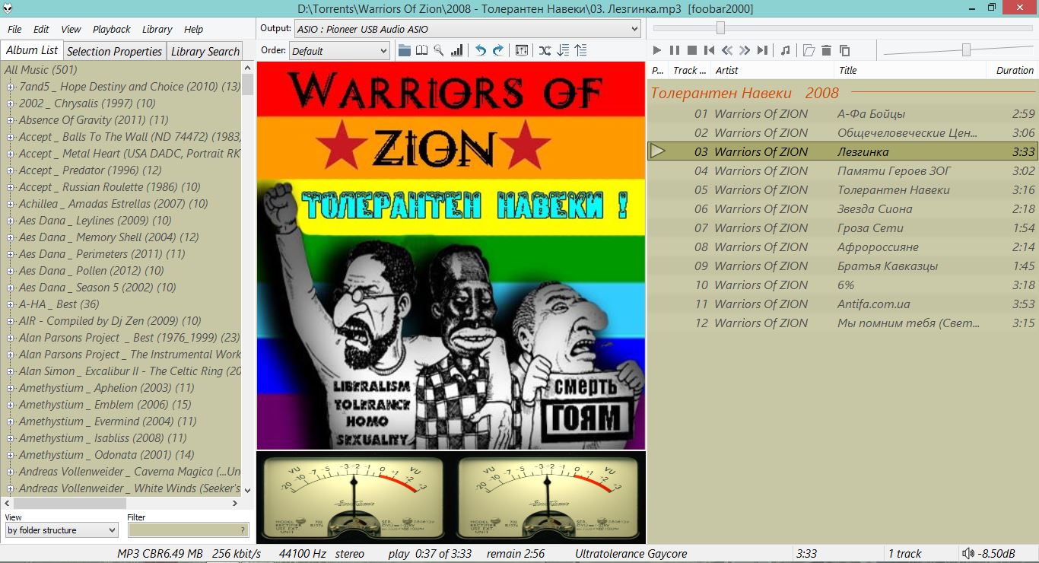Skip to the next track
The image size is (1039, 563).
762,50
